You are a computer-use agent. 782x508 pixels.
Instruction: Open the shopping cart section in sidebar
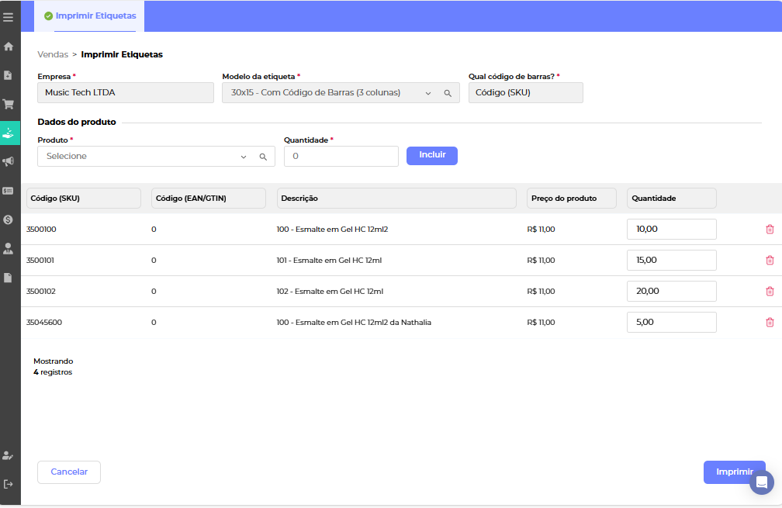pyautogui.click(x=9, y=104)
